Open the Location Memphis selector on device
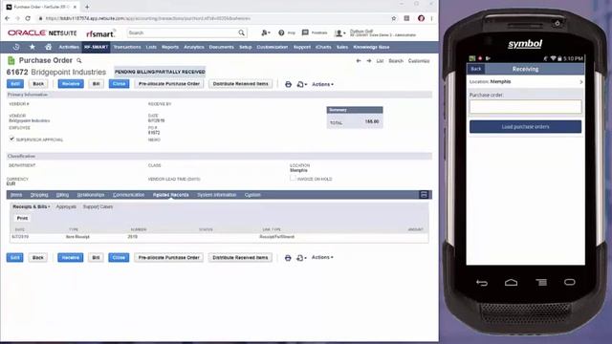 click(x=525, y=82)
